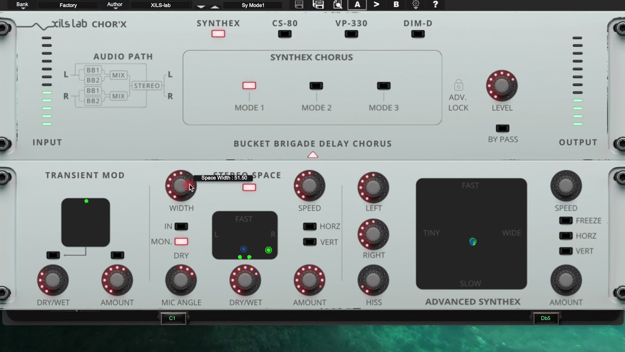
Task: Click the LEVEL knob
Action: click(x=502, y=86)
